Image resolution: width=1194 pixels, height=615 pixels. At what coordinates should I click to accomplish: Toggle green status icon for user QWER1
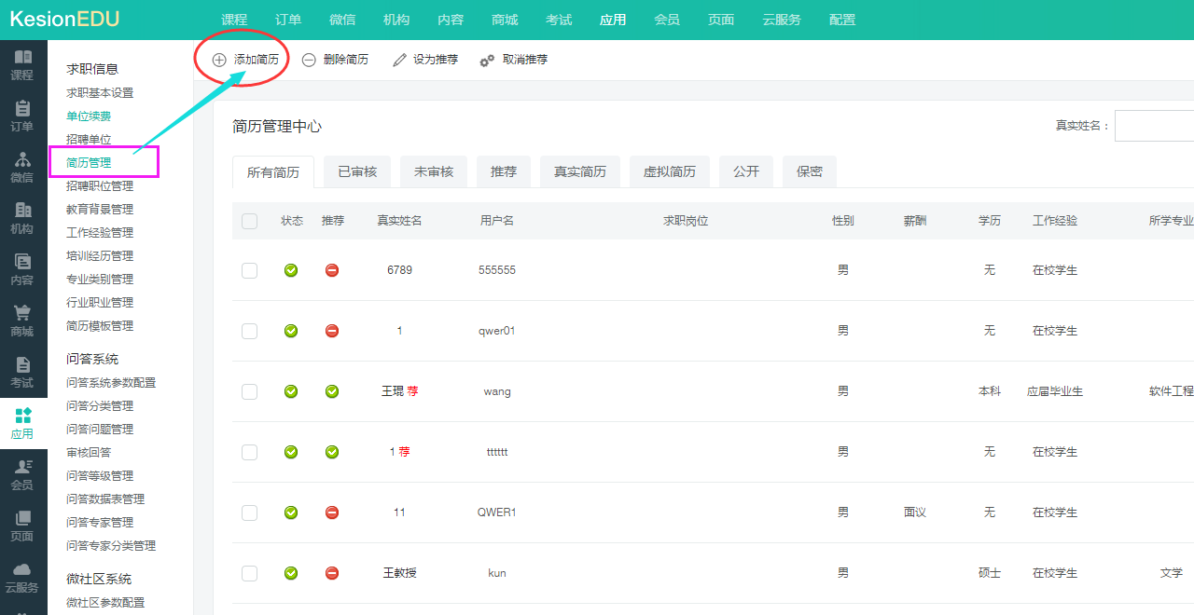[x=291, y=512]
